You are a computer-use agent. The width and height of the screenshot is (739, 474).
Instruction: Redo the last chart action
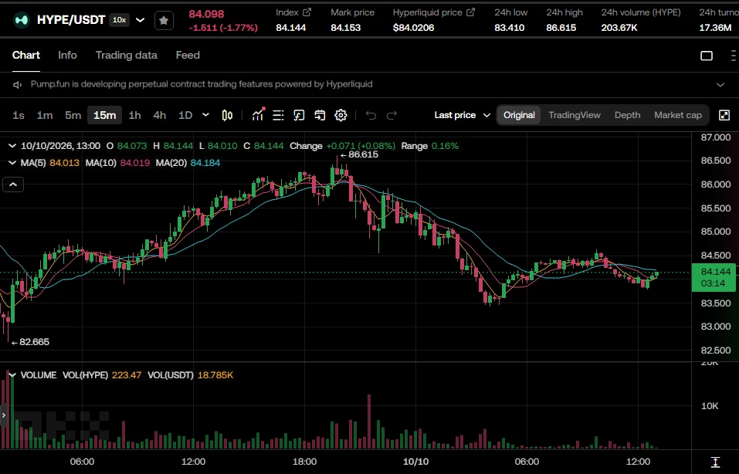[x=392, y=116]
